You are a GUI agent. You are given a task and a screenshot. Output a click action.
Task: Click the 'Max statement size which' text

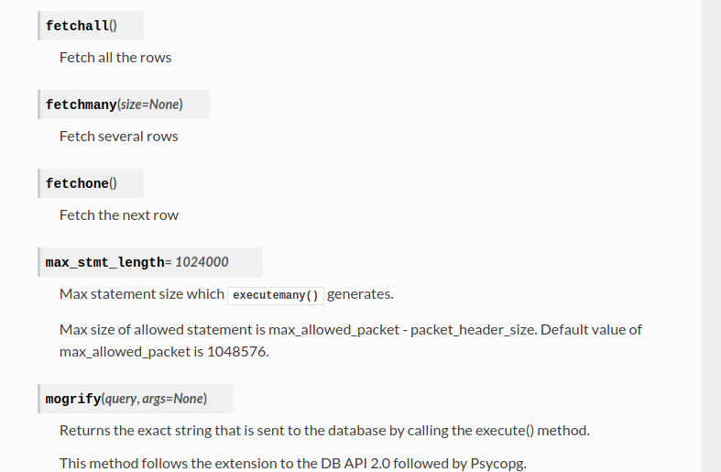[142, 294]
